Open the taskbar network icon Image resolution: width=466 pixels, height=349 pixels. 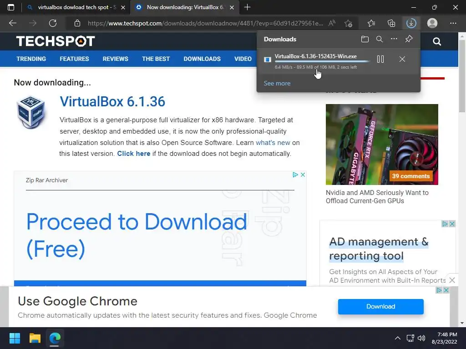[x=410, y=338]
